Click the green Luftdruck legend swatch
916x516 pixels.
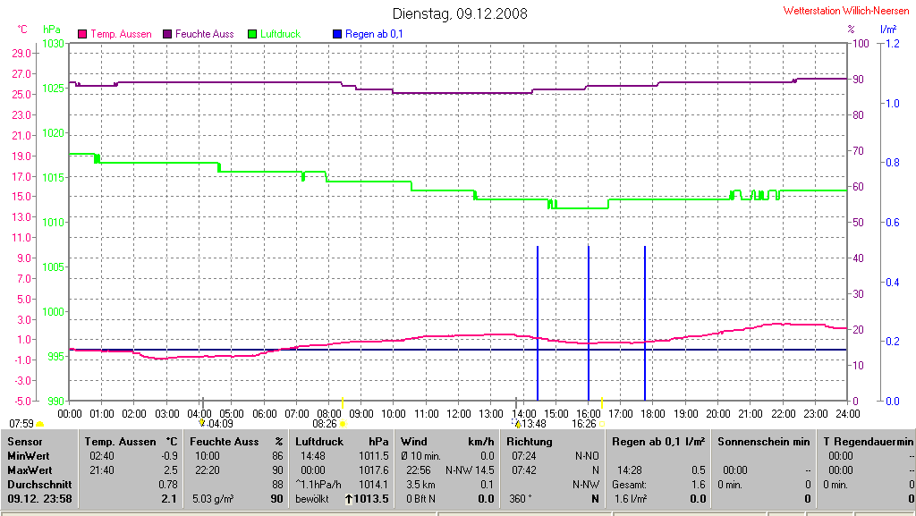(x=252, y=35)
